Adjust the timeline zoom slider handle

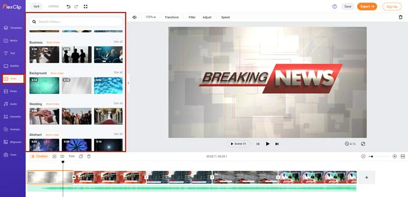pyautogui.click(x=372, y=156)
